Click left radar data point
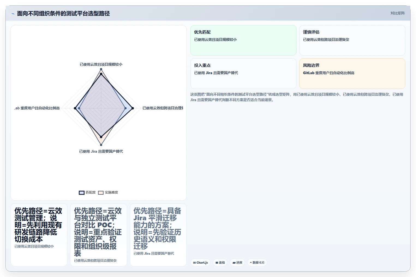Image resolution: width=416 pixels, height=277 pixels. [x=75, y=108]
